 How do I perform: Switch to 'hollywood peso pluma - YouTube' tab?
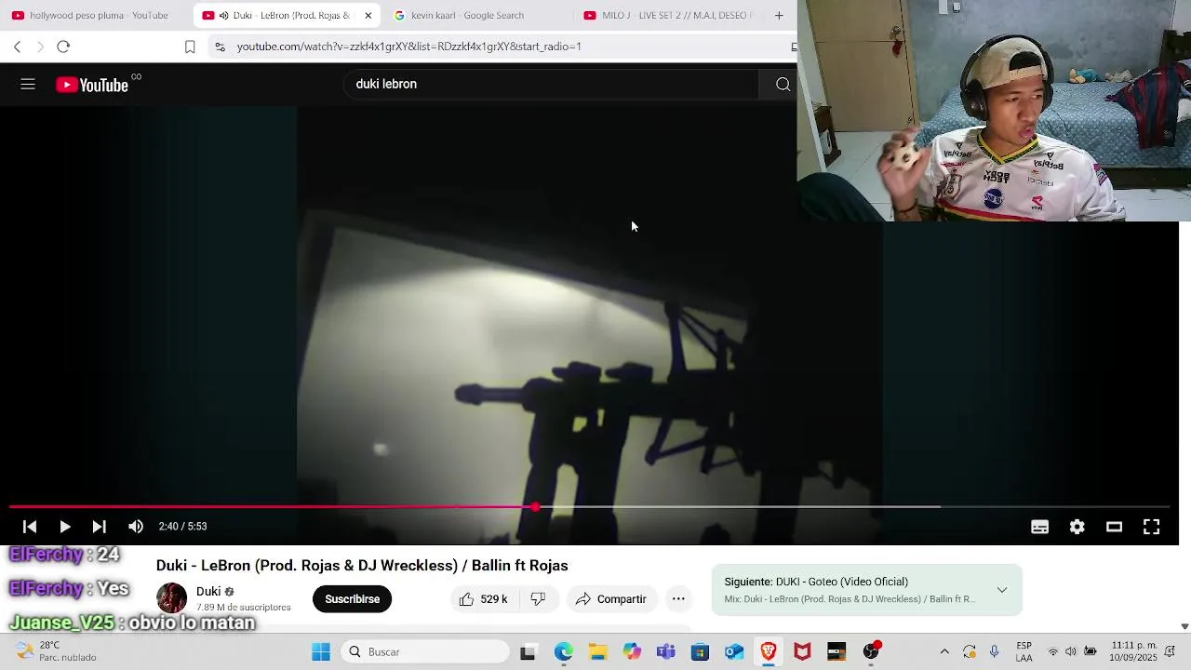point(90,15)
